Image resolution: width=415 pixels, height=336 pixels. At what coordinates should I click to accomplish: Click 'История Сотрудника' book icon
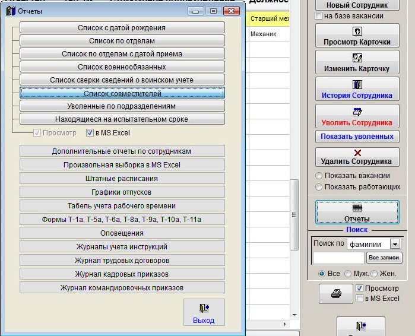click(357, 85)
